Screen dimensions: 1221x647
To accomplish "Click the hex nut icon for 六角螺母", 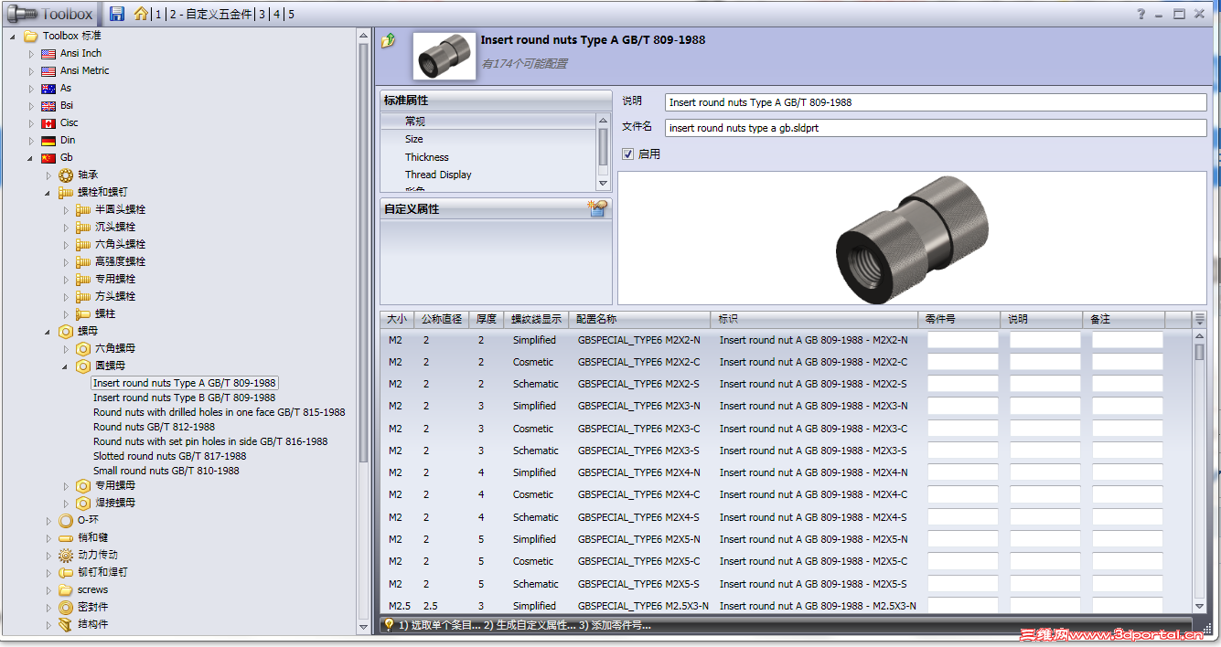I will [x=83, y=348].
